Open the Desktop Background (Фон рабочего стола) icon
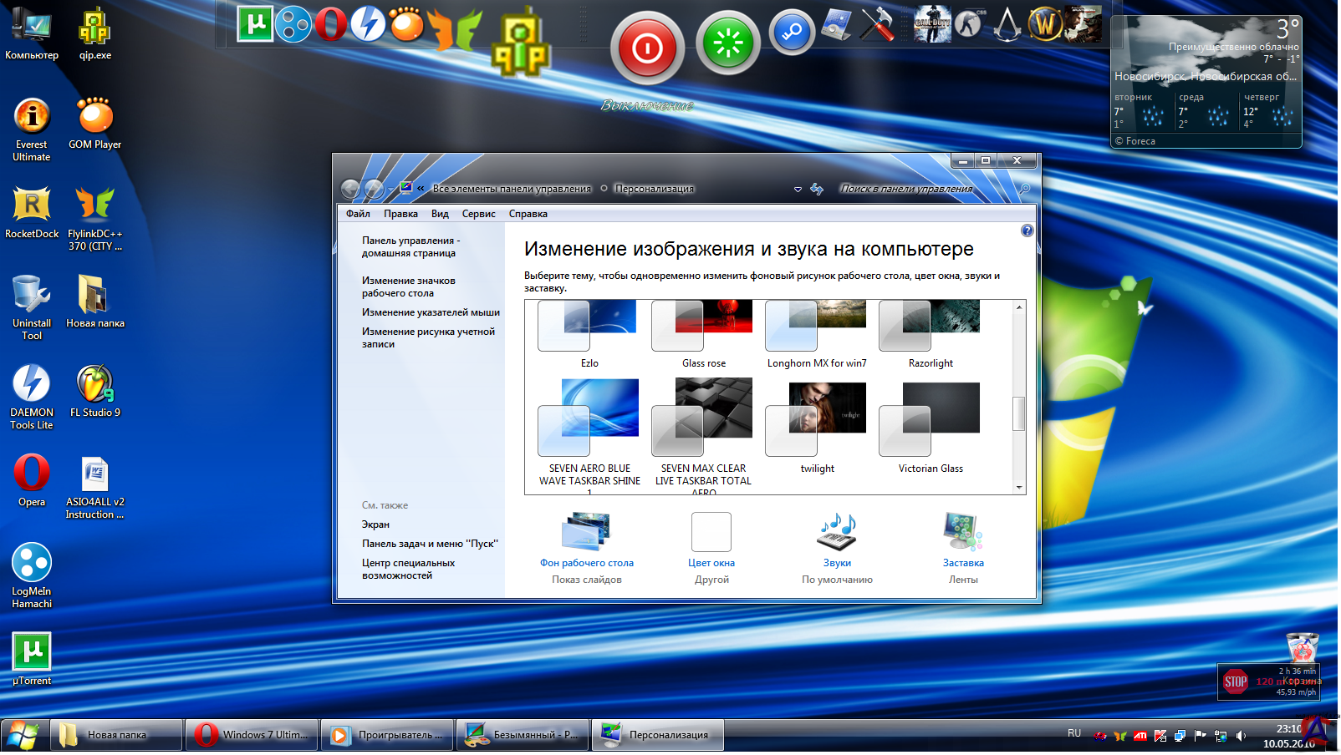Viewport: 1341px width, 755px height. [586, 532]
